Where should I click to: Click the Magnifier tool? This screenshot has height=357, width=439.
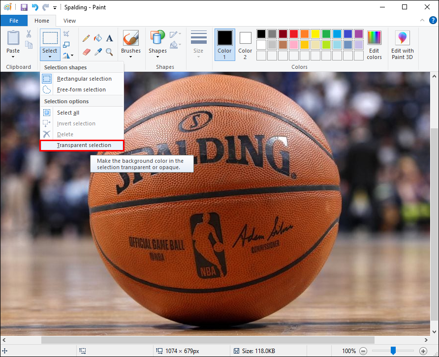tap(109, 52)
